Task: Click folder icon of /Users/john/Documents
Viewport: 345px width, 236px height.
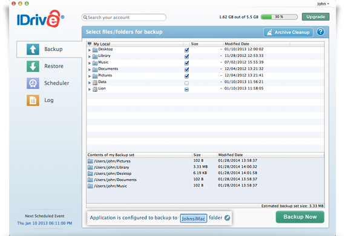Action: click(x=90, y=180)
